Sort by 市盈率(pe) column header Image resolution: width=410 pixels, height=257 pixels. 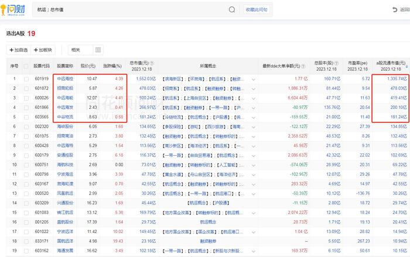pyautogui.click(x=357, y=63)
